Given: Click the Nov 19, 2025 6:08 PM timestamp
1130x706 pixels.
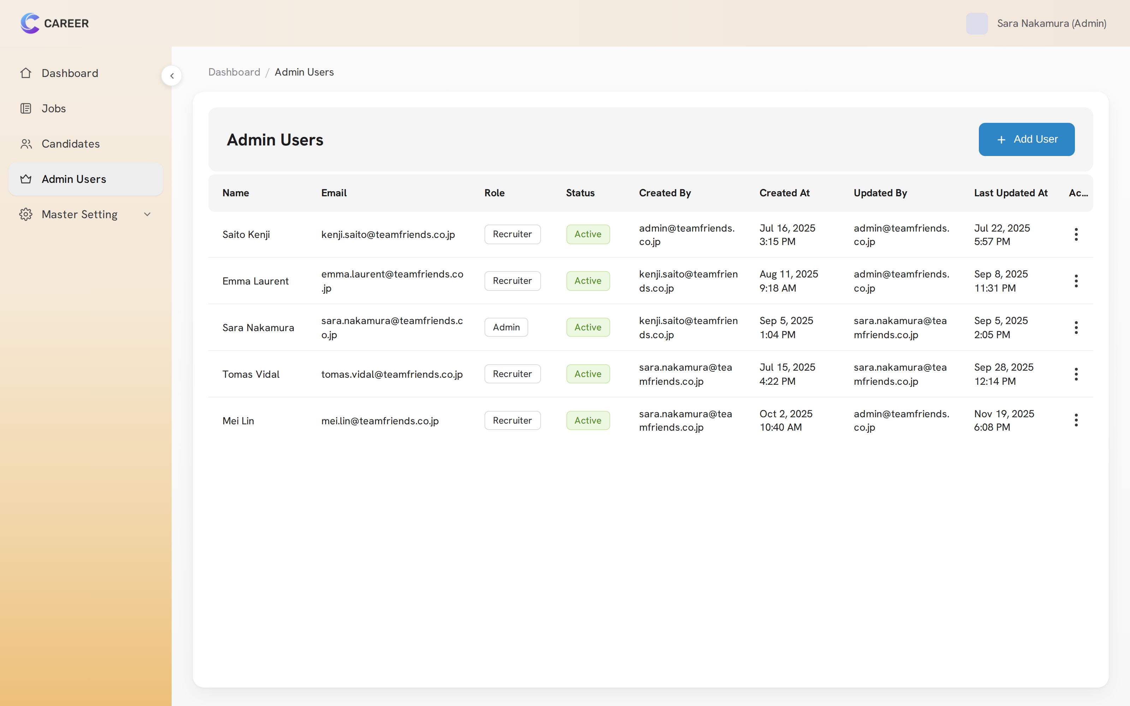Looking at the screenshot, I should point(1004,420).
